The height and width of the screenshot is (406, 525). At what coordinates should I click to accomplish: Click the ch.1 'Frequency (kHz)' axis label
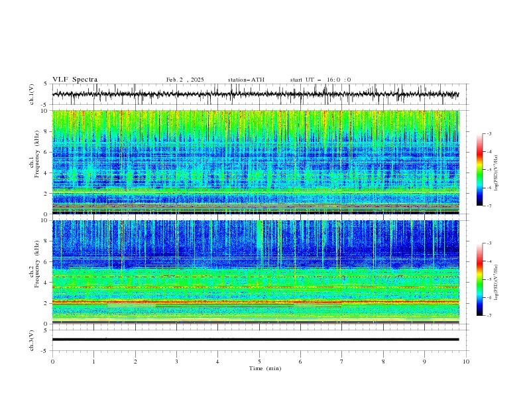coord(37,155)
